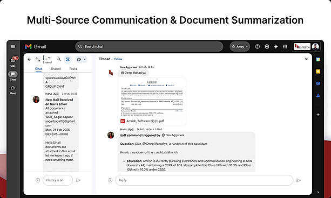Open the Away status dropdown
Viewport: 331px width, 198px height.
240,47
